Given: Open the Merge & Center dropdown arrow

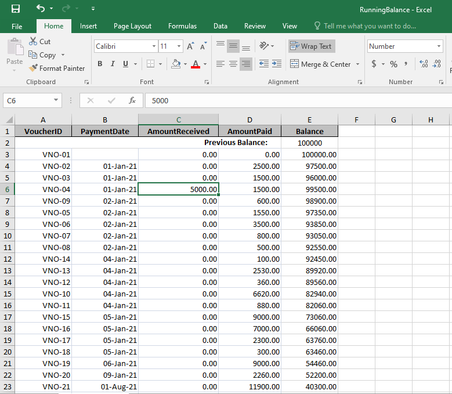Looking at the screenshot, I should tap(358, 64).
